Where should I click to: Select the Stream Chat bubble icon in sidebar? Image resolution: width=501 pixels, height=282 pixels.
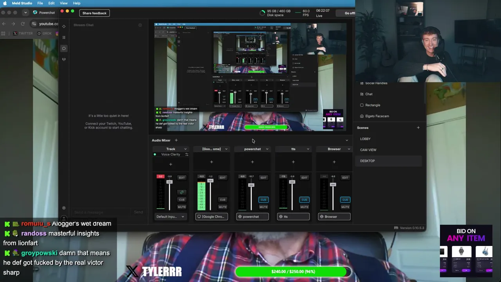(64, 49)
